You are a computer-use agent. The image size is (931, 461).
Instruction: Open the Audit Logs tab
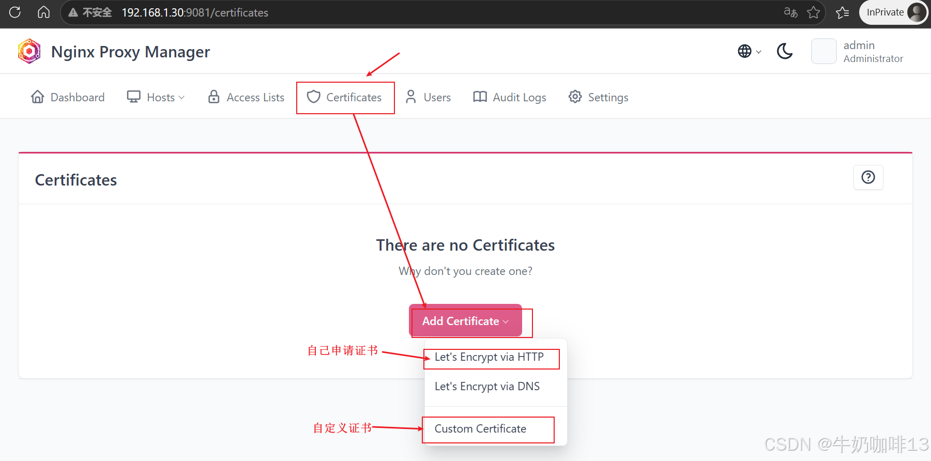pos(510,97)
